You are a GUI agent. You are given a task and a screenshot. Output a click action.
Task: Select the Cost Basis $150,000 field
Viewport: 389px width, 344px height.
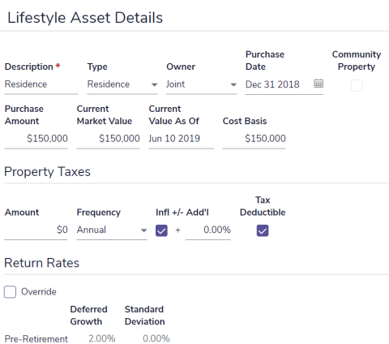254,139
